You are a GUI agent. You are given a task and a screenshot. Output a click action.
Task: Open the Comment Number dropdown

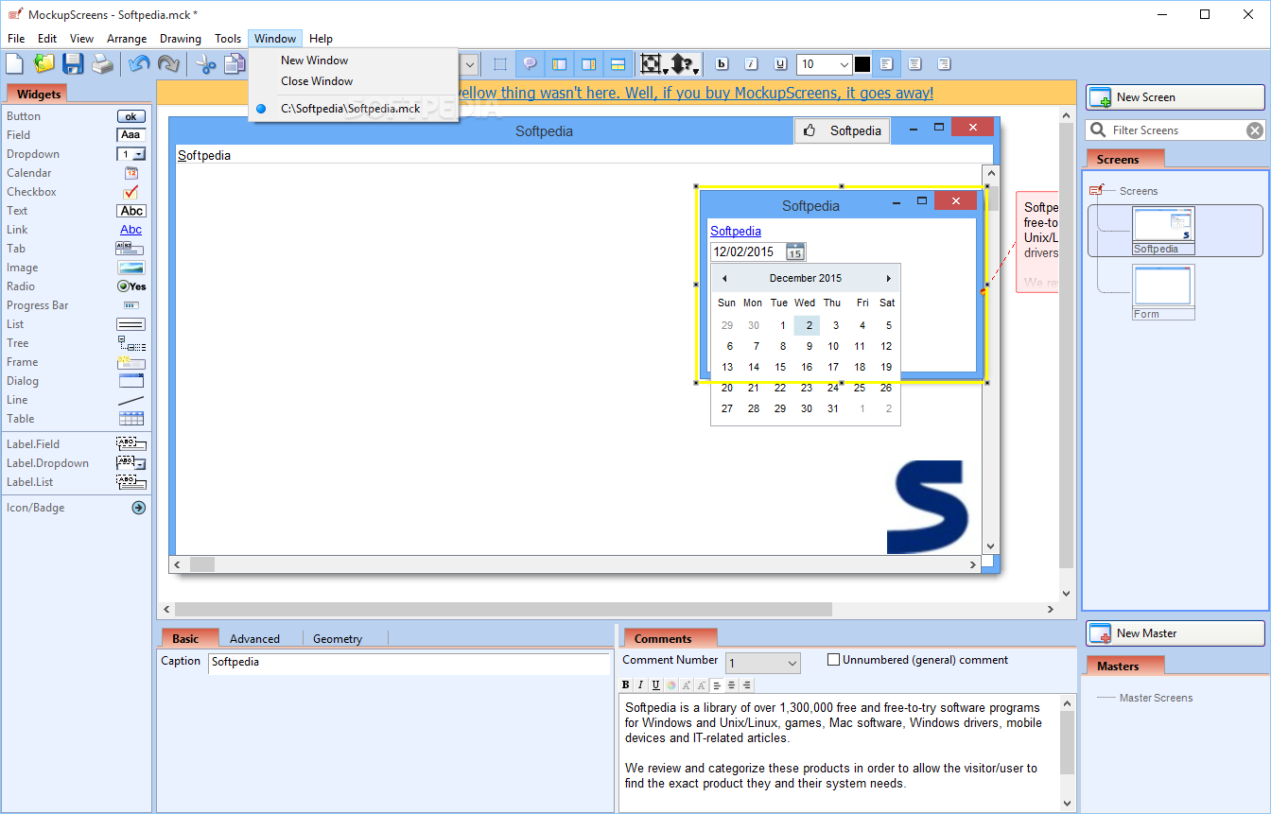tap(763, 664)
